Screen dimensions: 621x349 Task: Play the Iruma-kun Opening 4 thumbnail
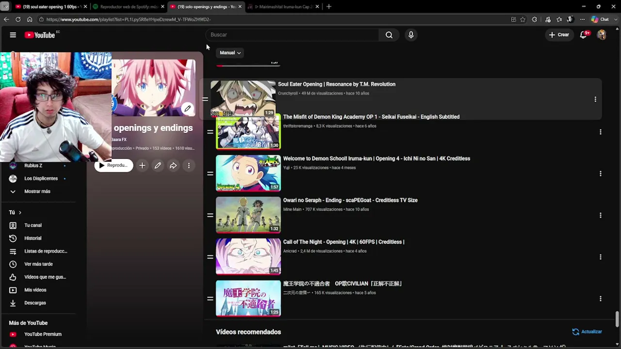248,173
